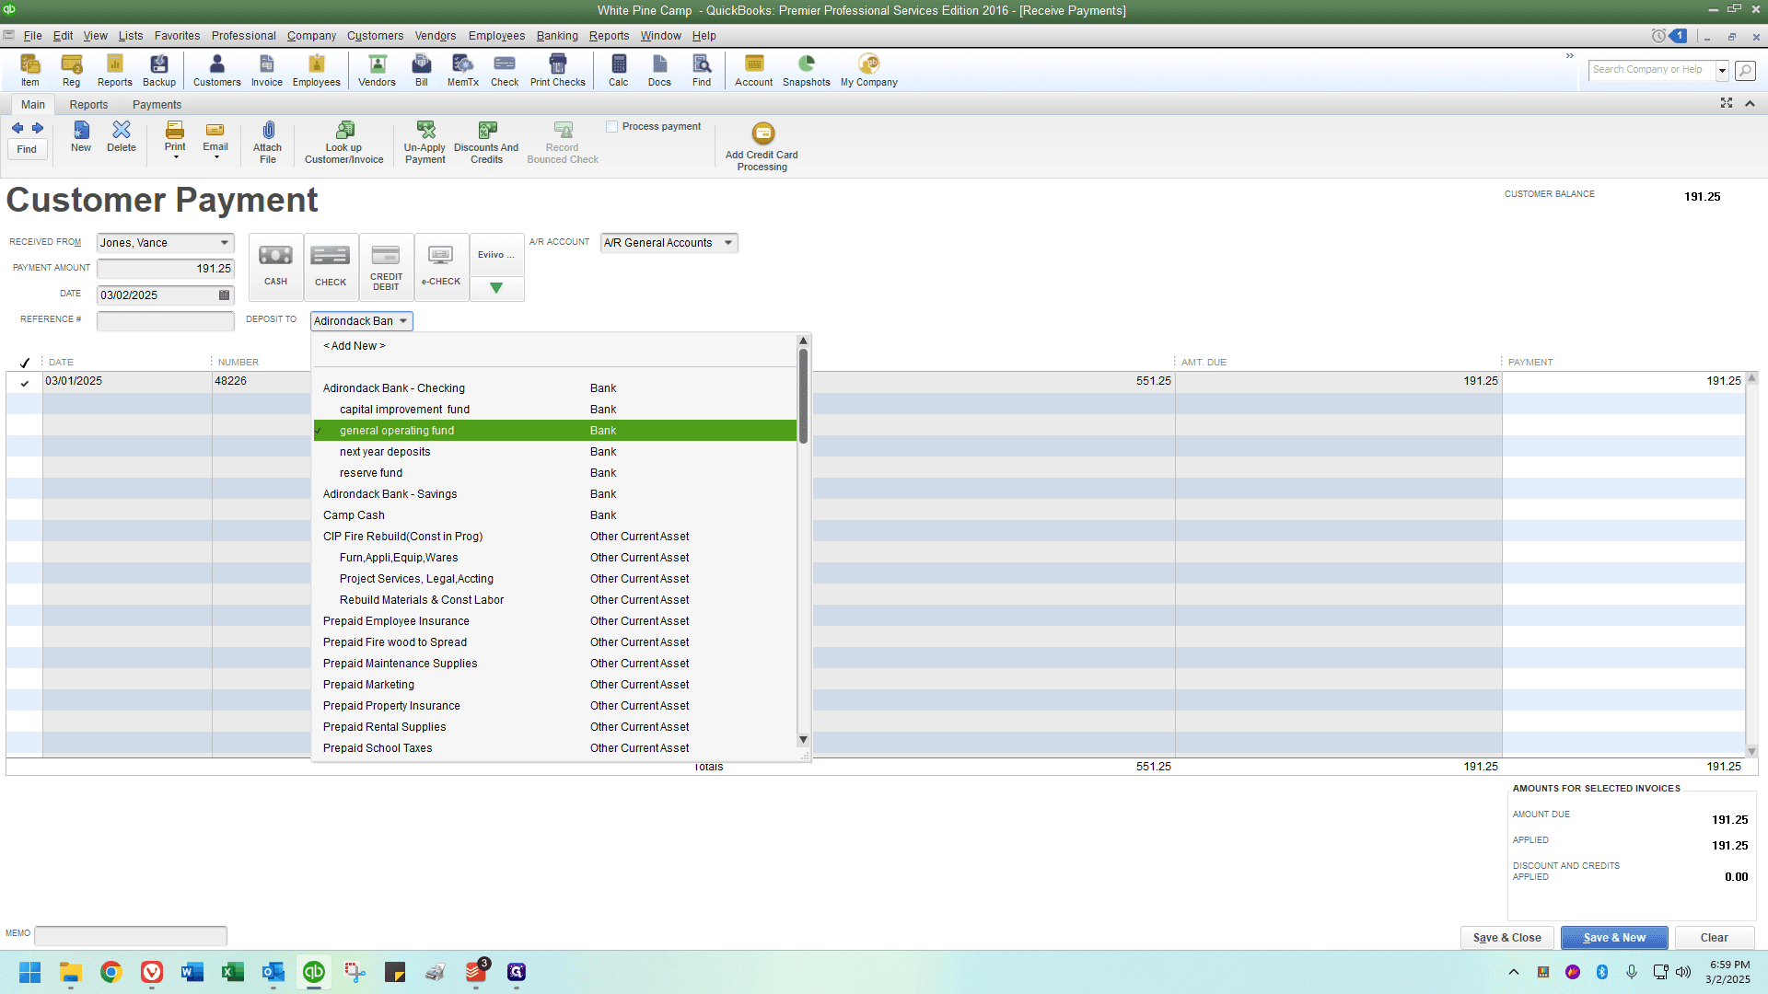Launch the Calc calculator icon
The height and width of the screenshot is (994, 1768).
(619, 70)
